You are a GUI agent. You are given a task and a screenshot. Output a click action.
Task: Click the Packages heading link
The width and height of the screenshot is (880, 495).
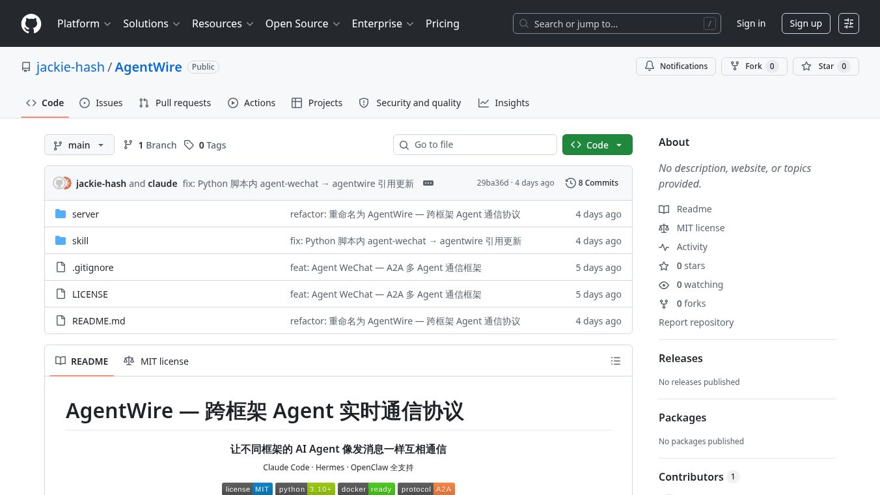point(682,417)
